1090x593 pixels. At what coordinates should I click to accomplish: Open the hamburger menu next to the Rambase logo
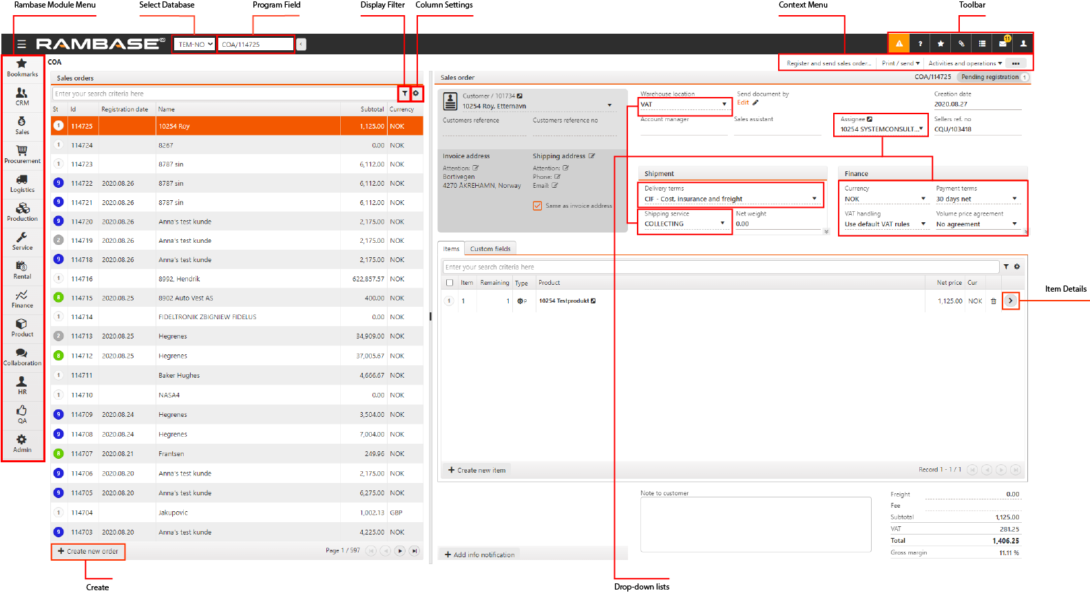(21, 44)
